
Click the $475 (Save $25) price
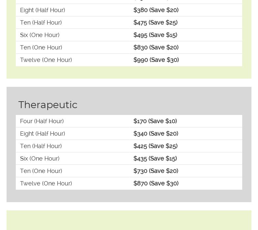pyautogui.click(x=155, y=23)
